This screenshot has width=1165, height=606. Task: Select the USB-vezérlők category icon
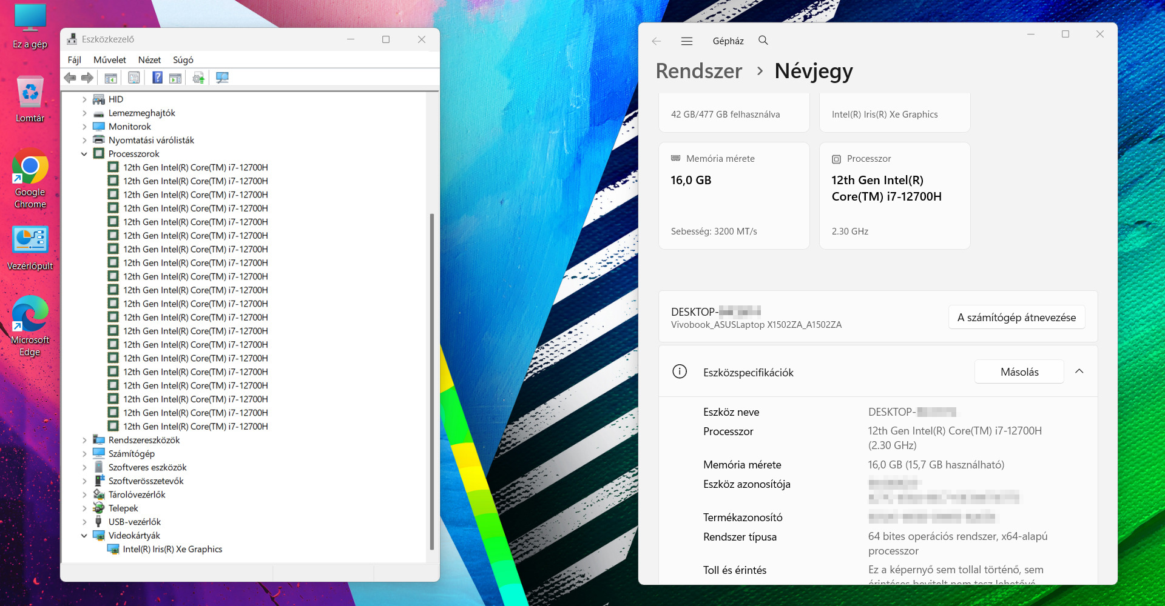[x=98, y=522]
